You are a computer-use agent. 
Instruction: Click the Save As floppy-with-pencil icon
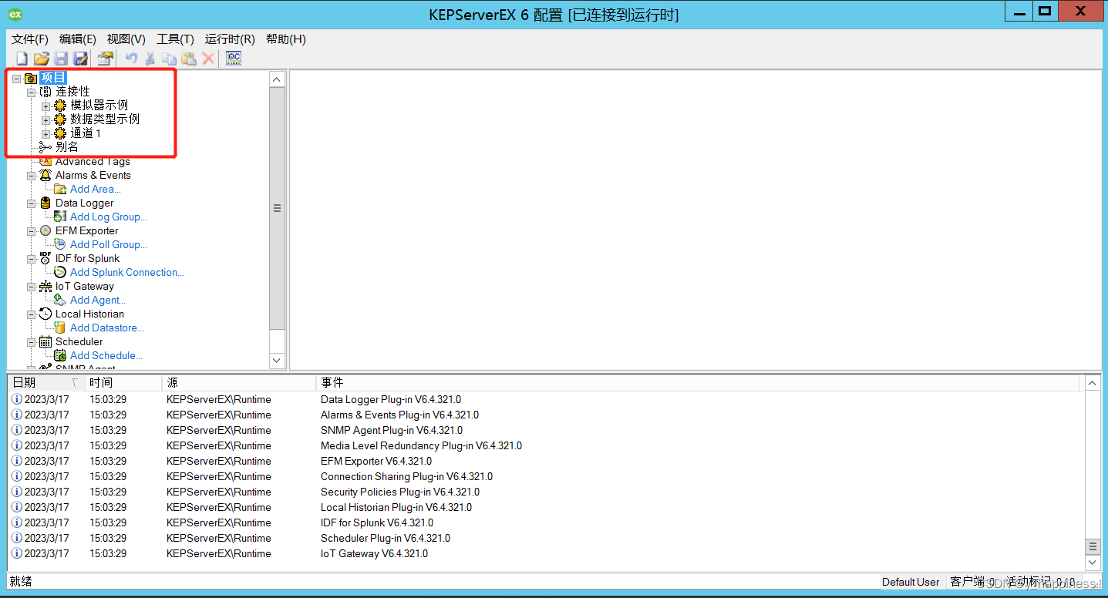[x=80, y=59]
